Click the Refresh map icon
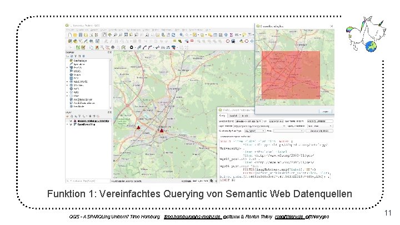This screenshot has width=400, height=225. click(x=173, y=34)
